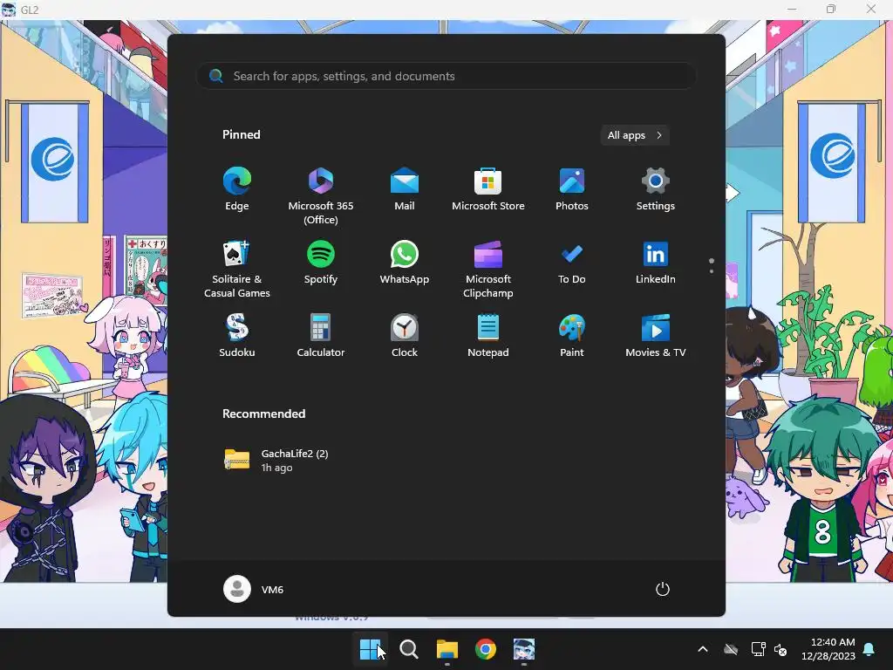Launch Solitaire & Casual Games
893x670 pixels.
click(237, 269)
